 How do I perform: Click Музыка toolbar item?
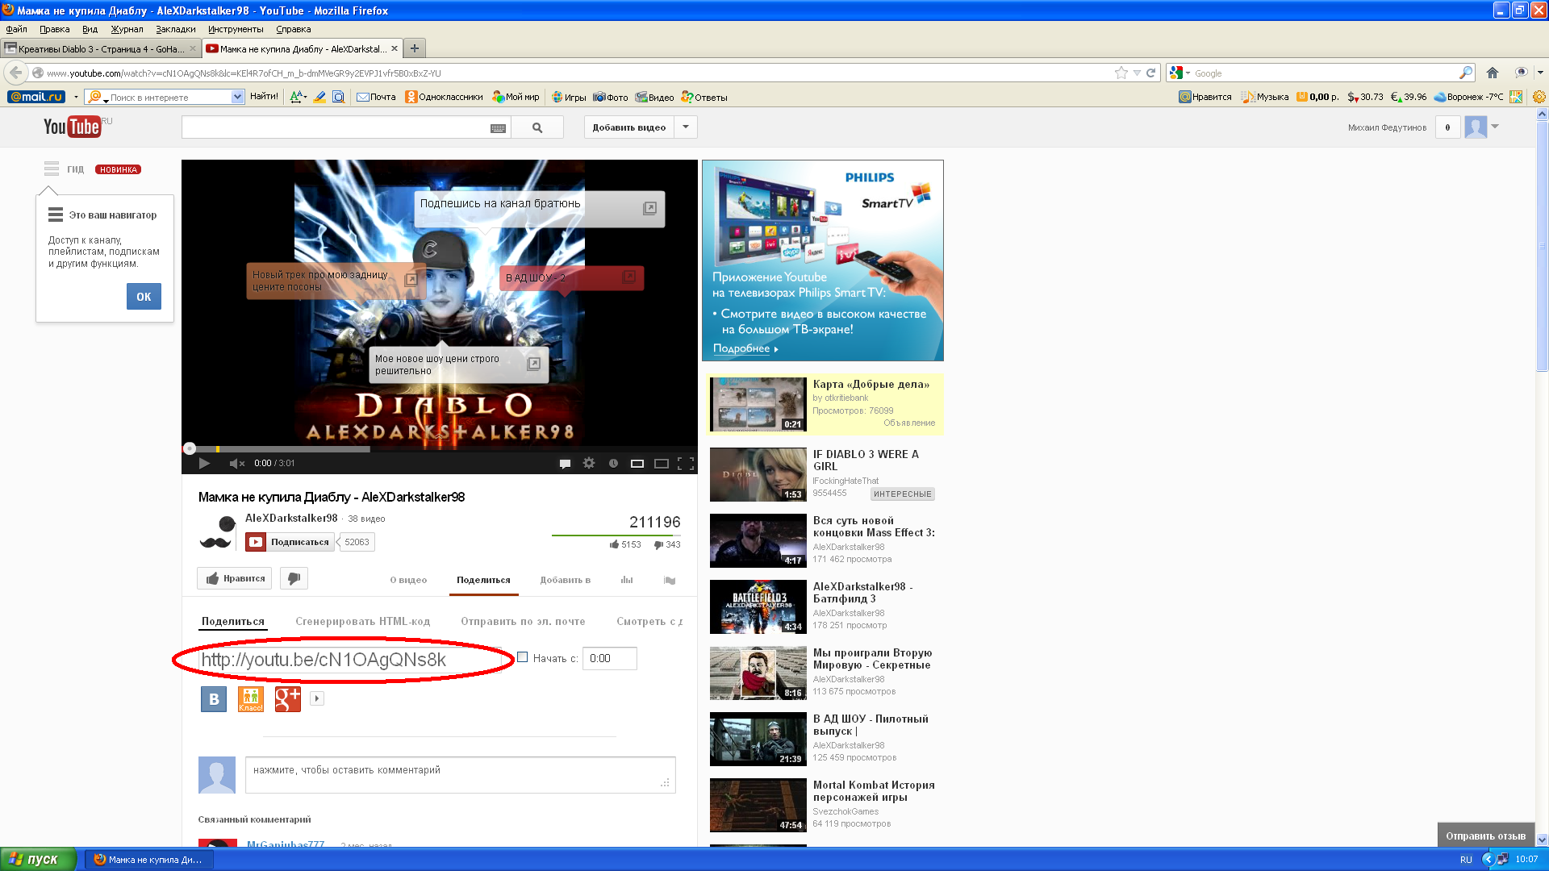click(x=1265, y=97)
